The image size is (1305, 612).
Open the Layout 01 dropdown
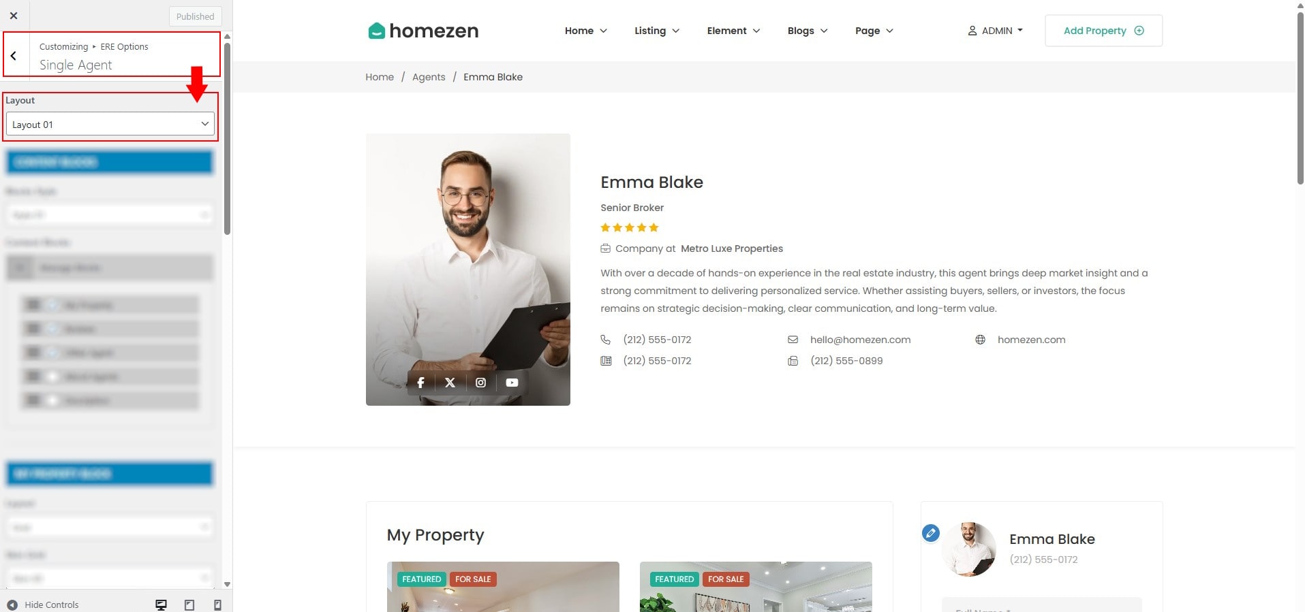[110, 124]
